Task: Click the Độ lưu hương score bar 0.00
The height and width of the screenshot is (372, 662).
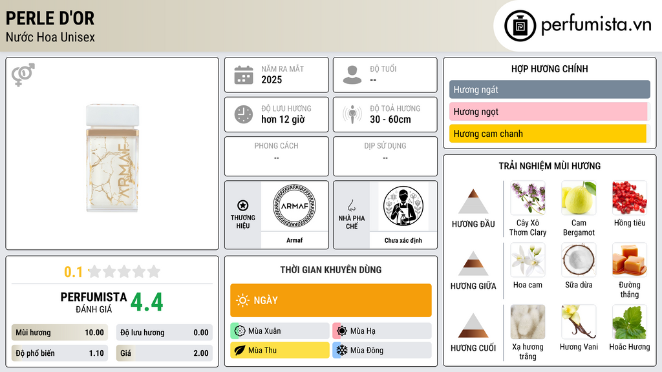Action: [x=164, y=333]
